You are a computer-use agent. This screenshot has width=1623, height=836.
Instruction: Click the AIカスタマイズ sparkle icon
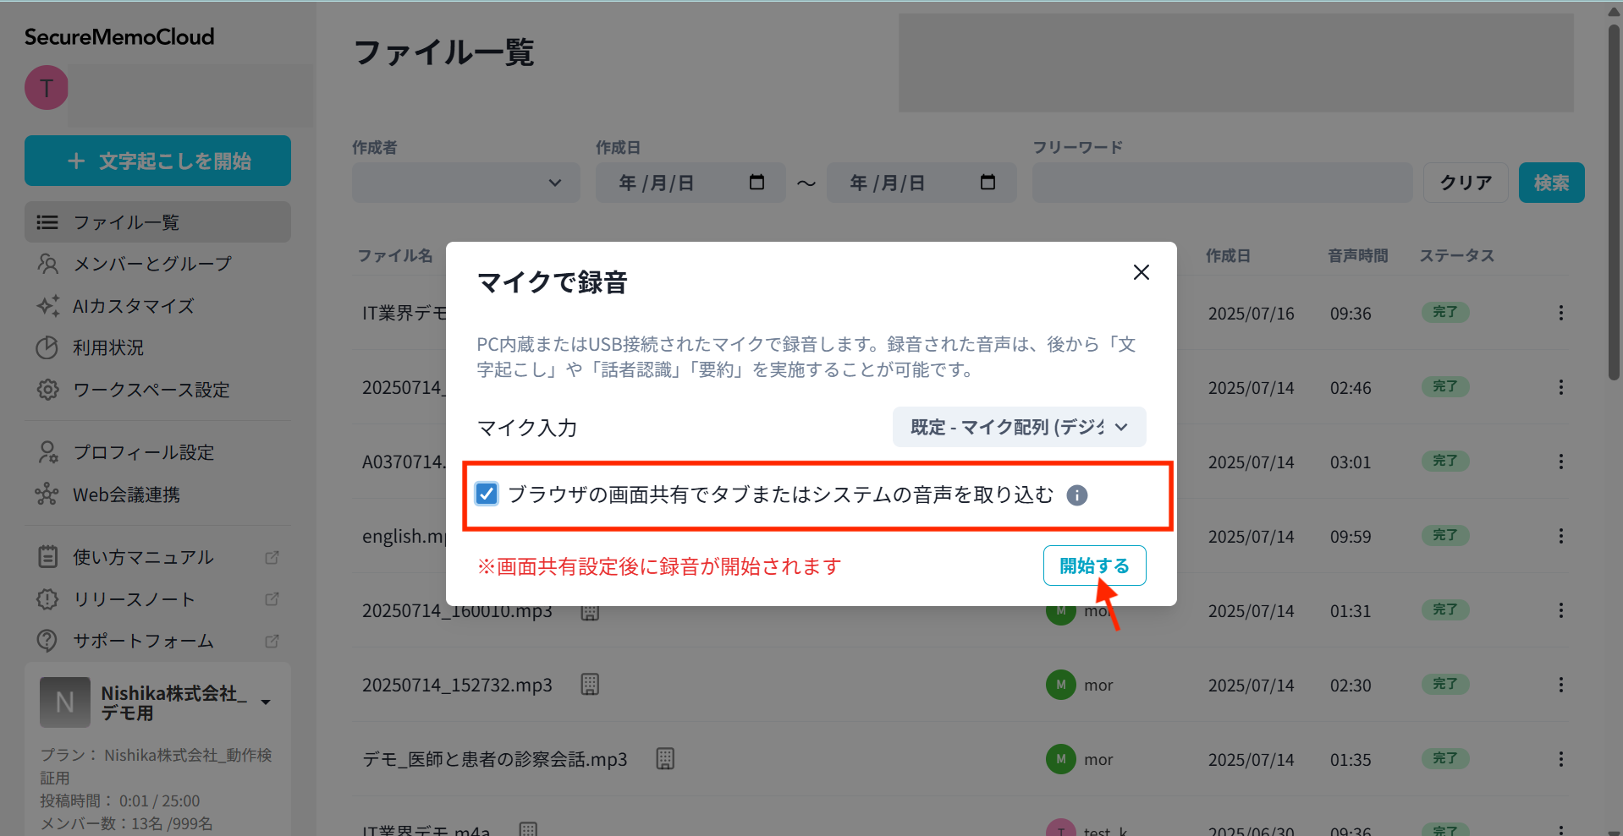pyautogui.click(x=47, y=306)
